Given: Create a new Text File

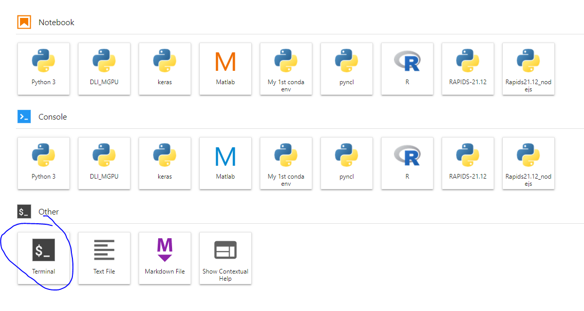Looking at the screenshot, I should tap(104, 258).
